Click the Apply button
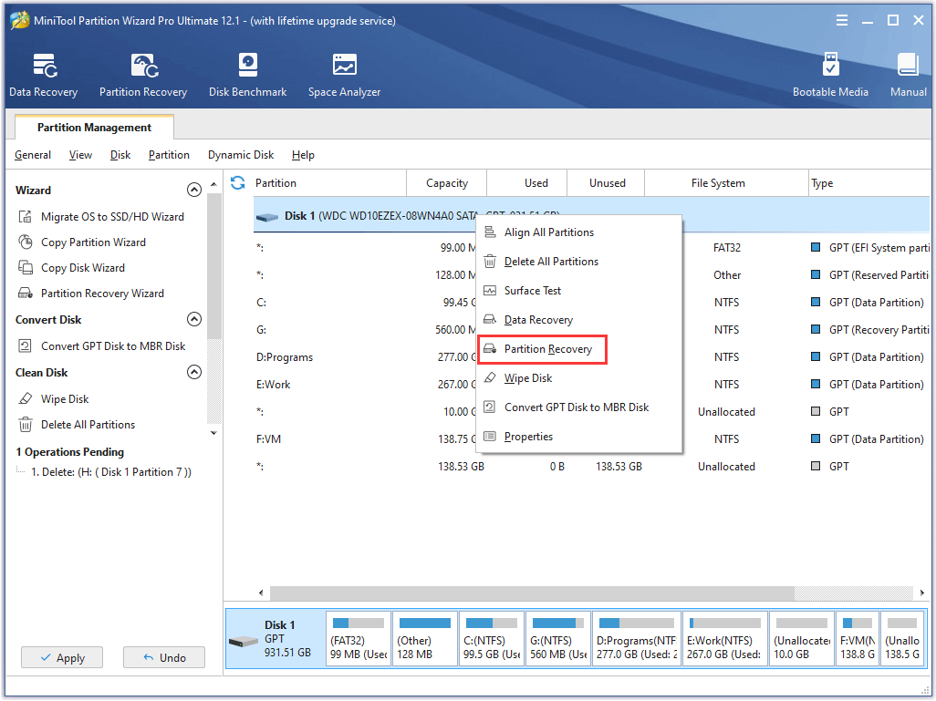The image size is (936, 701). pos(61,657)
